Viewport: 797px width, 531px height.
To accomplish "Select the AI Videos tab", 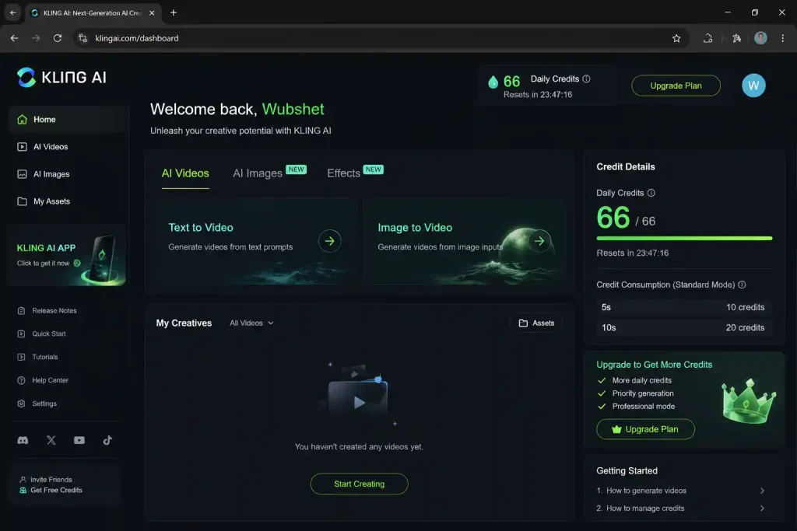I will (x=185, y=173).
